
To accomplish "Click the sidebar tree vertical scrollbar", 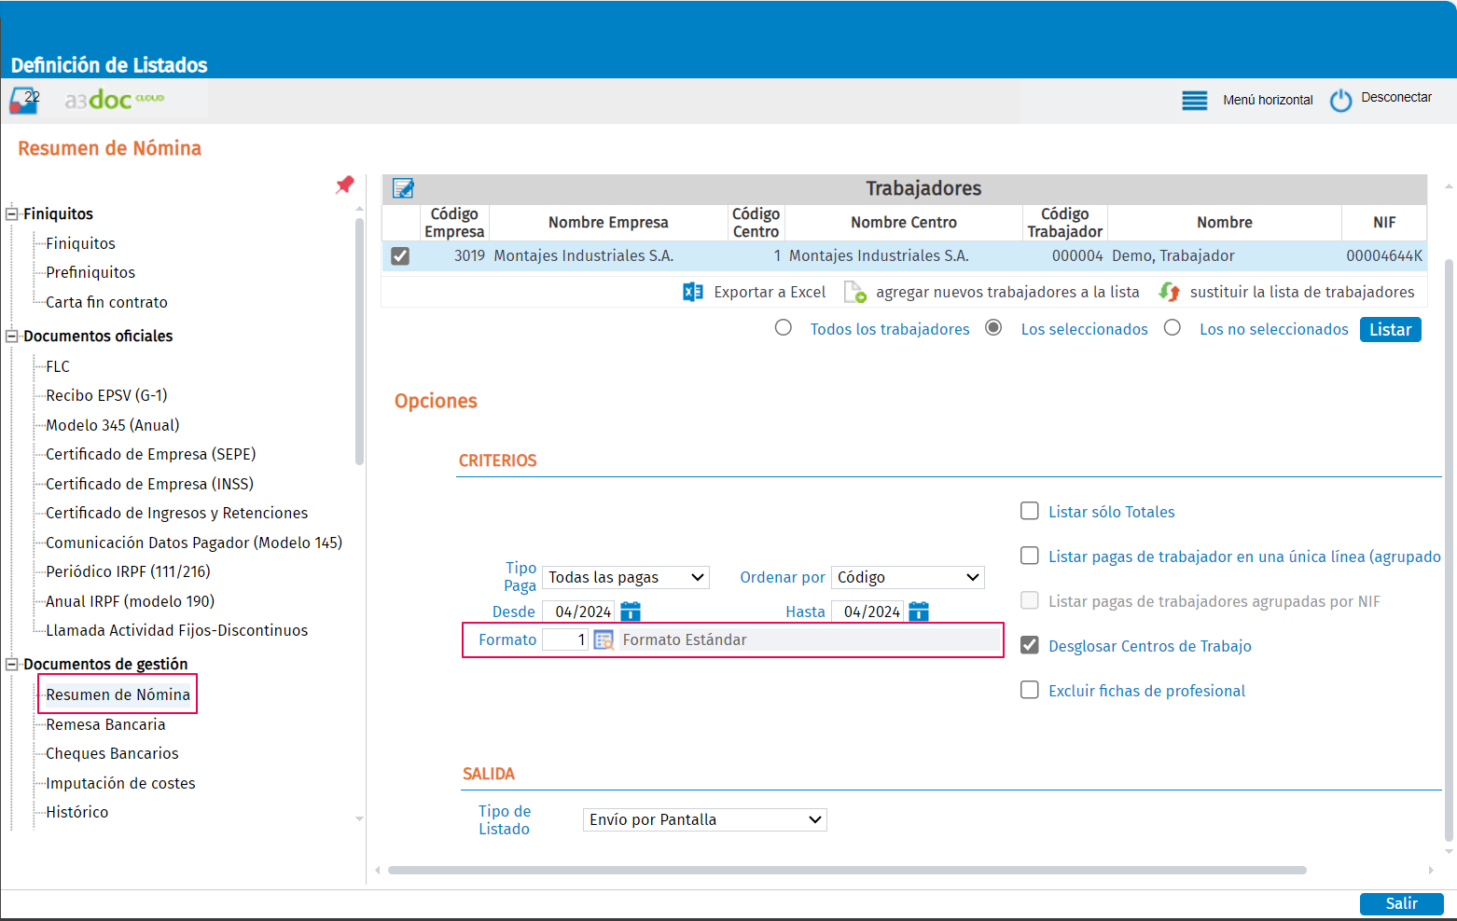I will point(359,340).
